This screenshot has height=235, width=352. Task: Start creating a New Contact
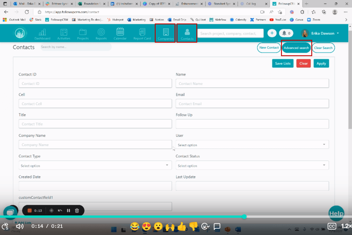(269, 47)
